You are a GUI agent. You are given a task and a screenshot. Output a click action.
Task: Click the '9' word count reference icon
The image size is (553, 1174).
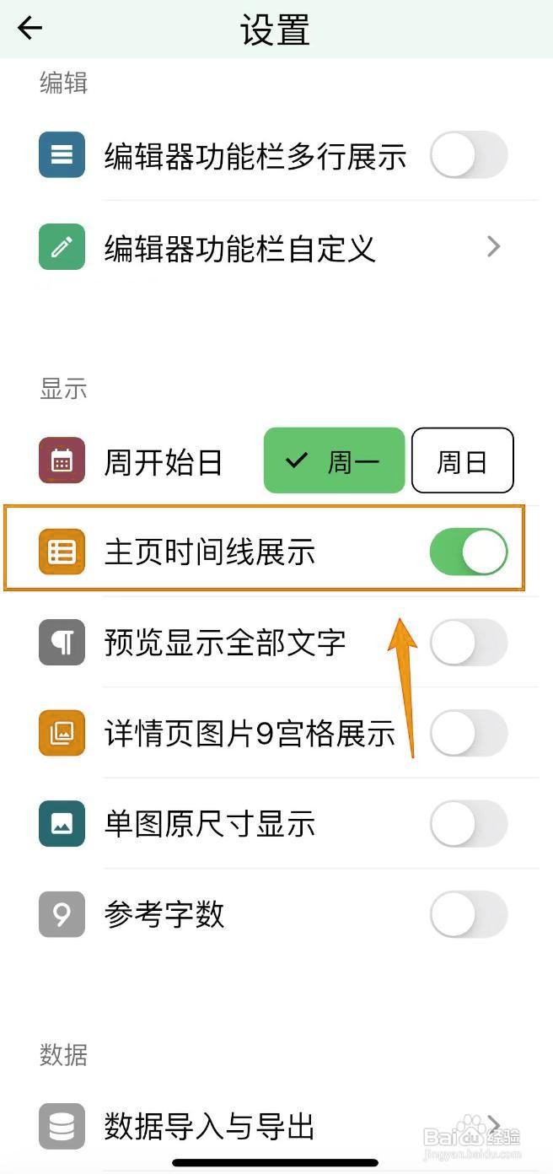click(x=60, y=914)
